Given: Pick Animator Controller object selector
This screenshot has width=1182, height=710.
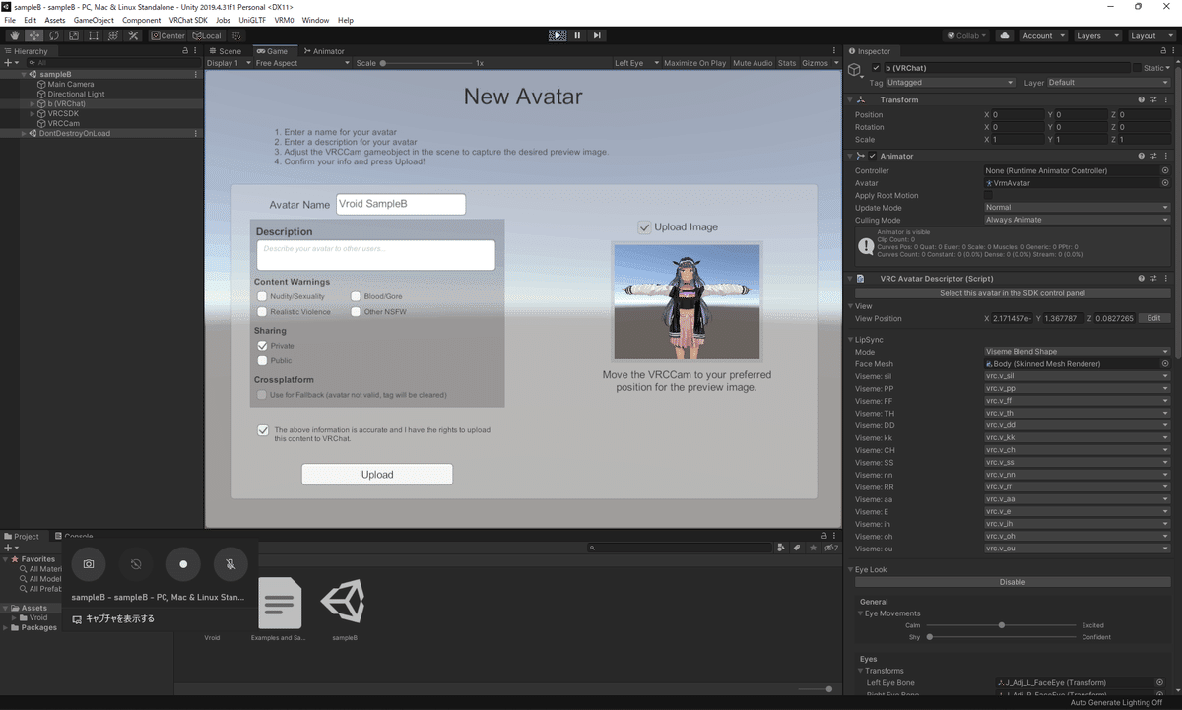Looking at the screenshot, I should click(1165, 170).
